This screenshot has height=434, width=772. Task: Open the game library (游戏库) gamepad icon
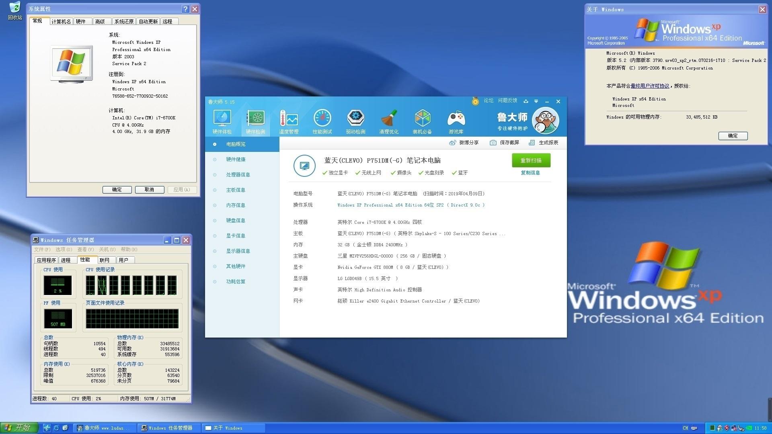coord(456,118)
